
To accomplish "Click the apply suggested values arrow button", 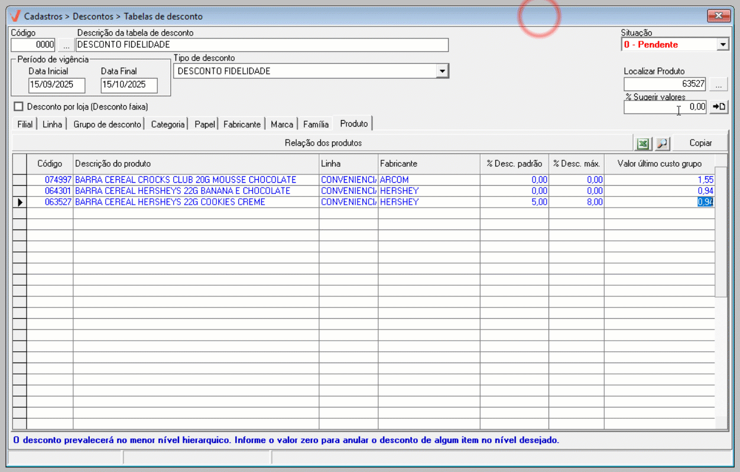I will (x=719, y=107).
